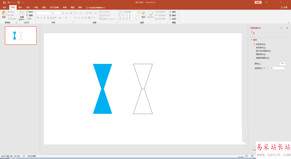Open the Design (设计) ribbon tab

pyautogui.click(x=28, y=7)
